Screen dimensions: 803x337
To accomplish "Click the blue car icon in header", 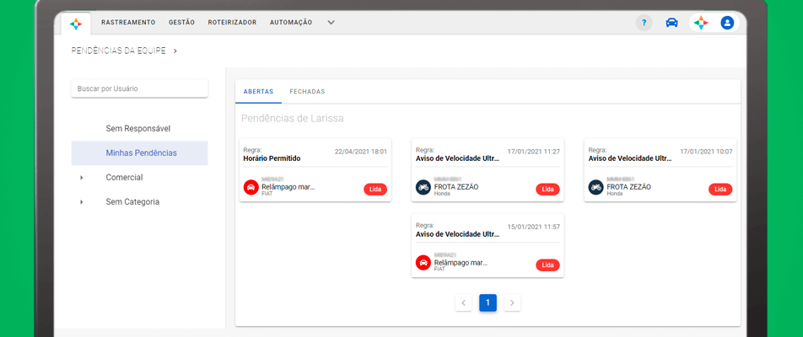I will coord(672,23).
